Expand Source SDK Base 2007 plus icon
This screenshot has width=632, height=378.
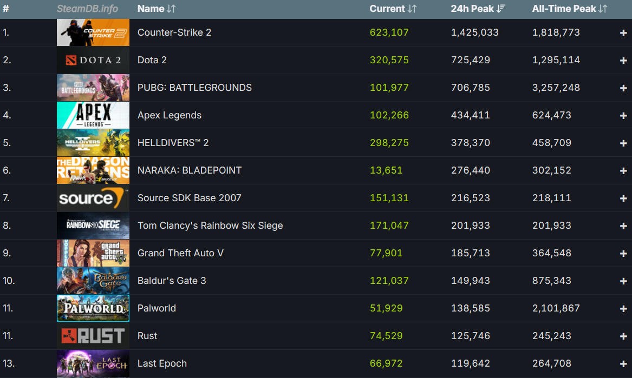623,198
